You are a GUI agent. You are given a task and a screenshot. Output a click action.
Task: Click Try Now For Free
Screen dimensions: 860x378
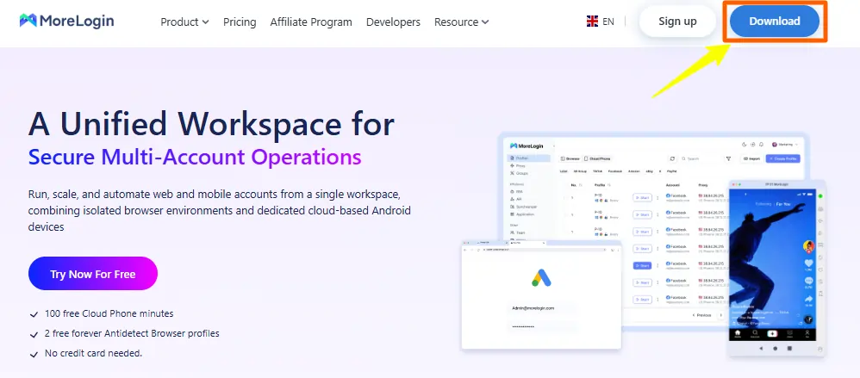(x=93, y=273)
